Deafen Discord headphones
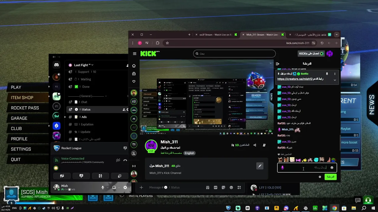This screenshot has width=378, height=212. pos(114,188)
